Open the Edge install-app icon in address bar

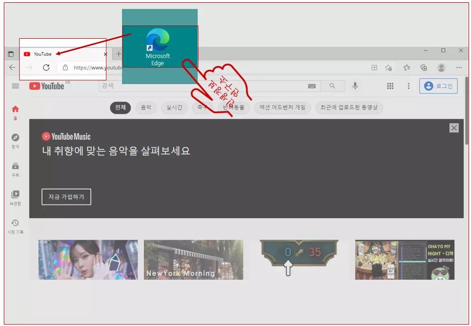[374, 68]
